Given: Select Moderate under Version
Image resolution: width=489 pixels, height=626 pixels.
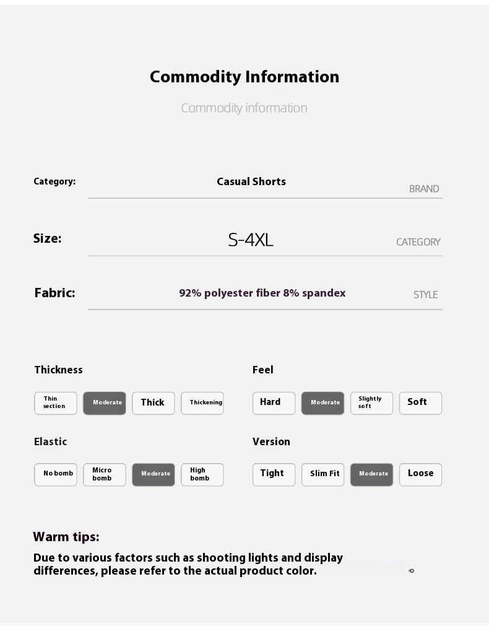Looking at the screenshot, I should [371, 474].
